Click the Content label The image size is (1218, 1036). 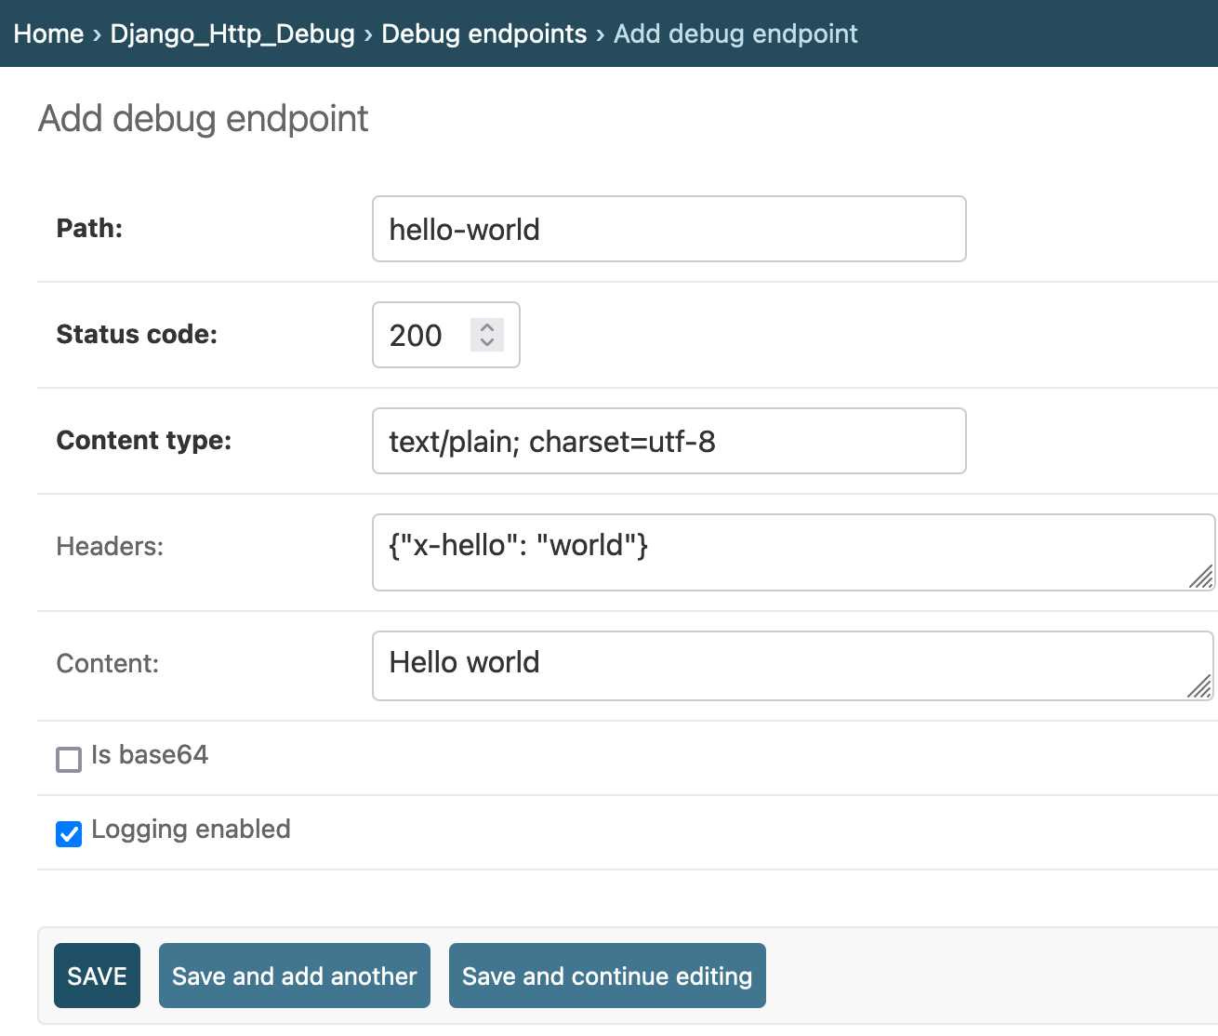click(x=108, y=663)
